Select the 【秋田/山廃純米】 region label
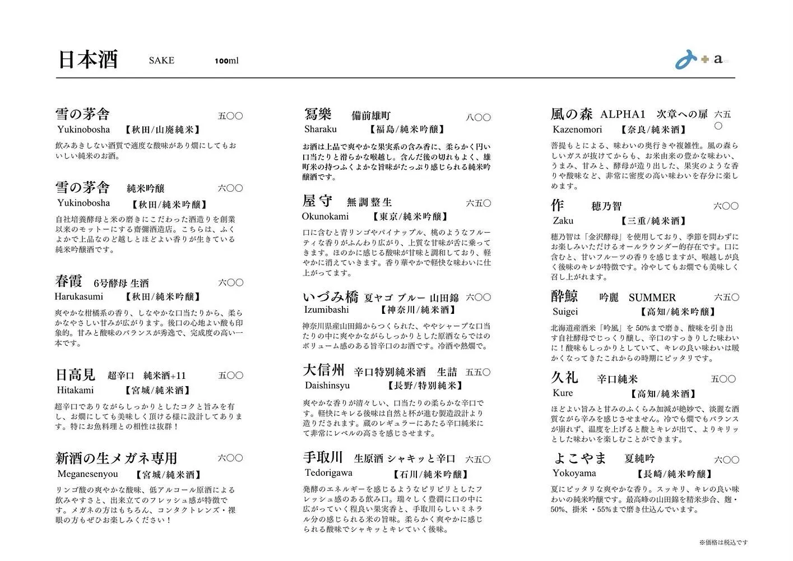The height and width of the screenshot is (561, 793). pyautogui.click(x=163, y=129)
